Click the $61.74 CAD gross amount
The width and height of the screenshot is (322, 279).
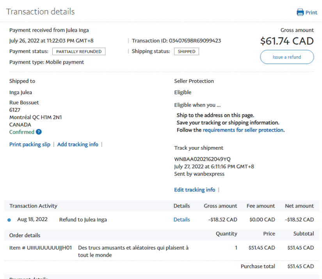pos(287,41)
